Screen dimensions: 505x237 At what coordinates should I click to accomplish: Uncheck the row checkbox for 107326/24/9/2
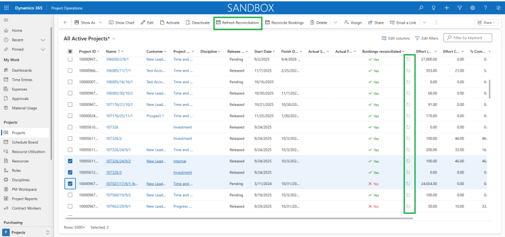tap(70, 161)
